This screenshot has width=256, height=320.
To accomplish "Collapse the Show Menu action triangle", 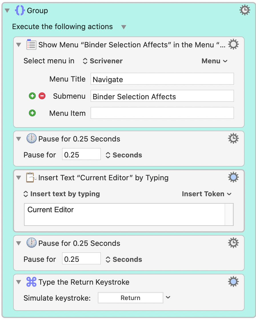I will 19,45.
